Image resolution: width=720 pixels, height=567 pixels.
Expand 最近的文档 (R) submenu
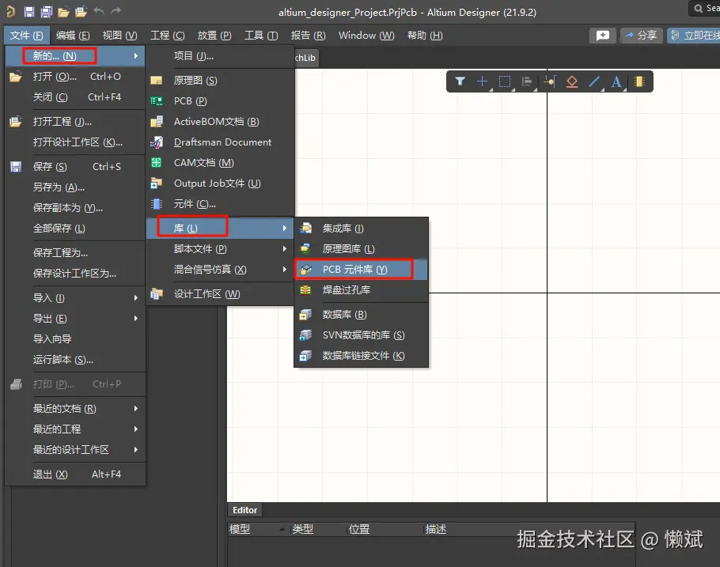[75, 409]
